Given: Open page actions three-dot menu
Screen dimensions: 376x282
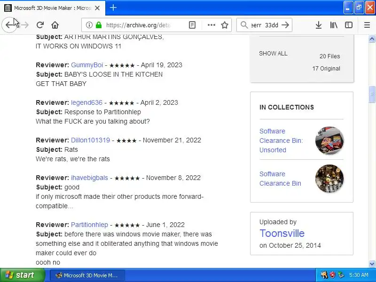Looking at the screenshot, I should [x=211, y=25].
